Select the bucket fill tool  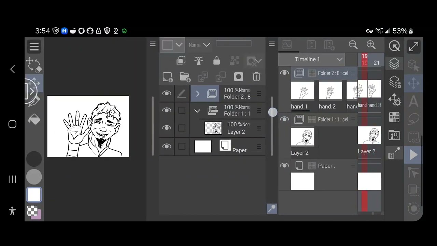tap(34, 119)
